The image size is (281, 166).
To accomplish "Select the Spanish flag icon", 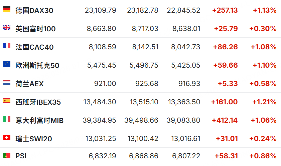I will 7,101.
